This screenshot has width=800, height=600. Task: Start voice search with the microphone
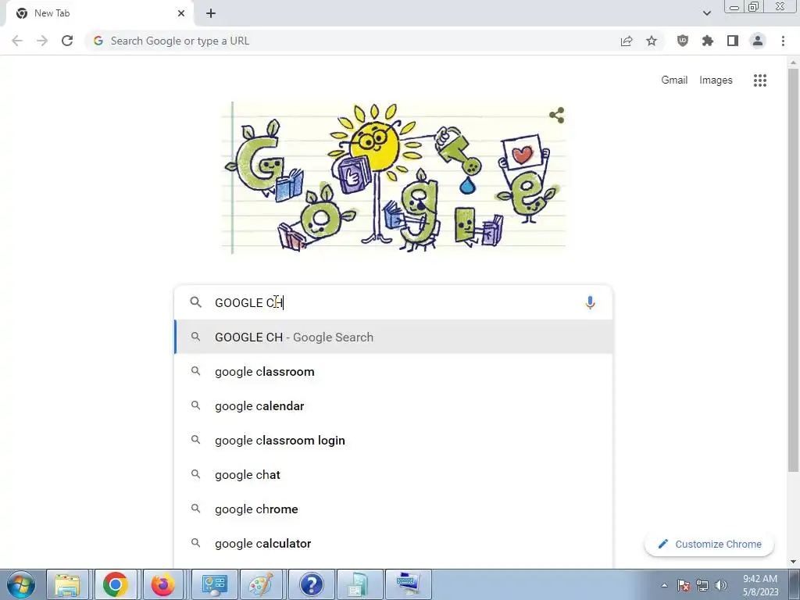590,302
